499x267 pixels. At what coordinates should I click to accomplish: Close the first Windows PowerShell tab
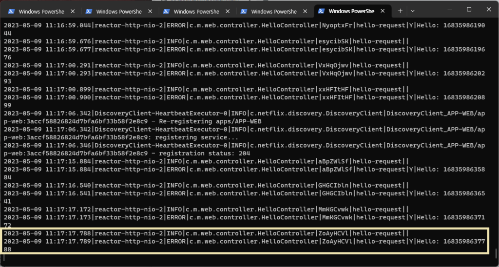73,11
